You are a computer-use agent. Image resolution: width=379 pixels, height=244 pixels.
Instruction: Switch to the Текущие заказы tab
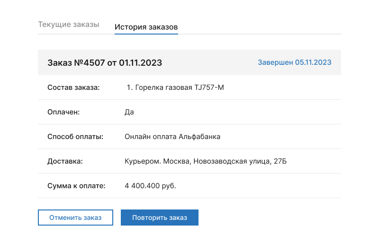(69, 25)
